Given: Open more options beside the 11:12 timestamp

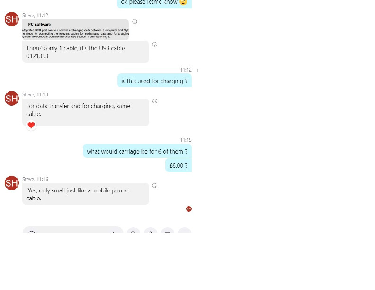Looking at the screenshot, I should 197,70.
